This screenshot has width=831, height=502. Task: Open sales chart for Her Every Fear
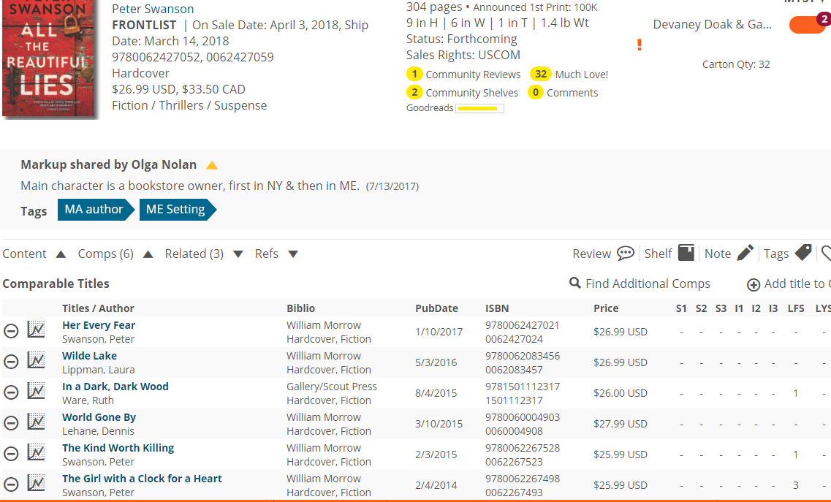coord(36,330)
